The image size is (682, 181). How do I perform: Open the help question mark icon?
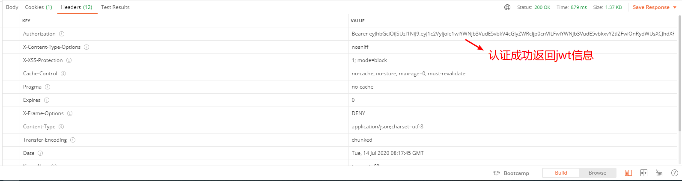674,173
